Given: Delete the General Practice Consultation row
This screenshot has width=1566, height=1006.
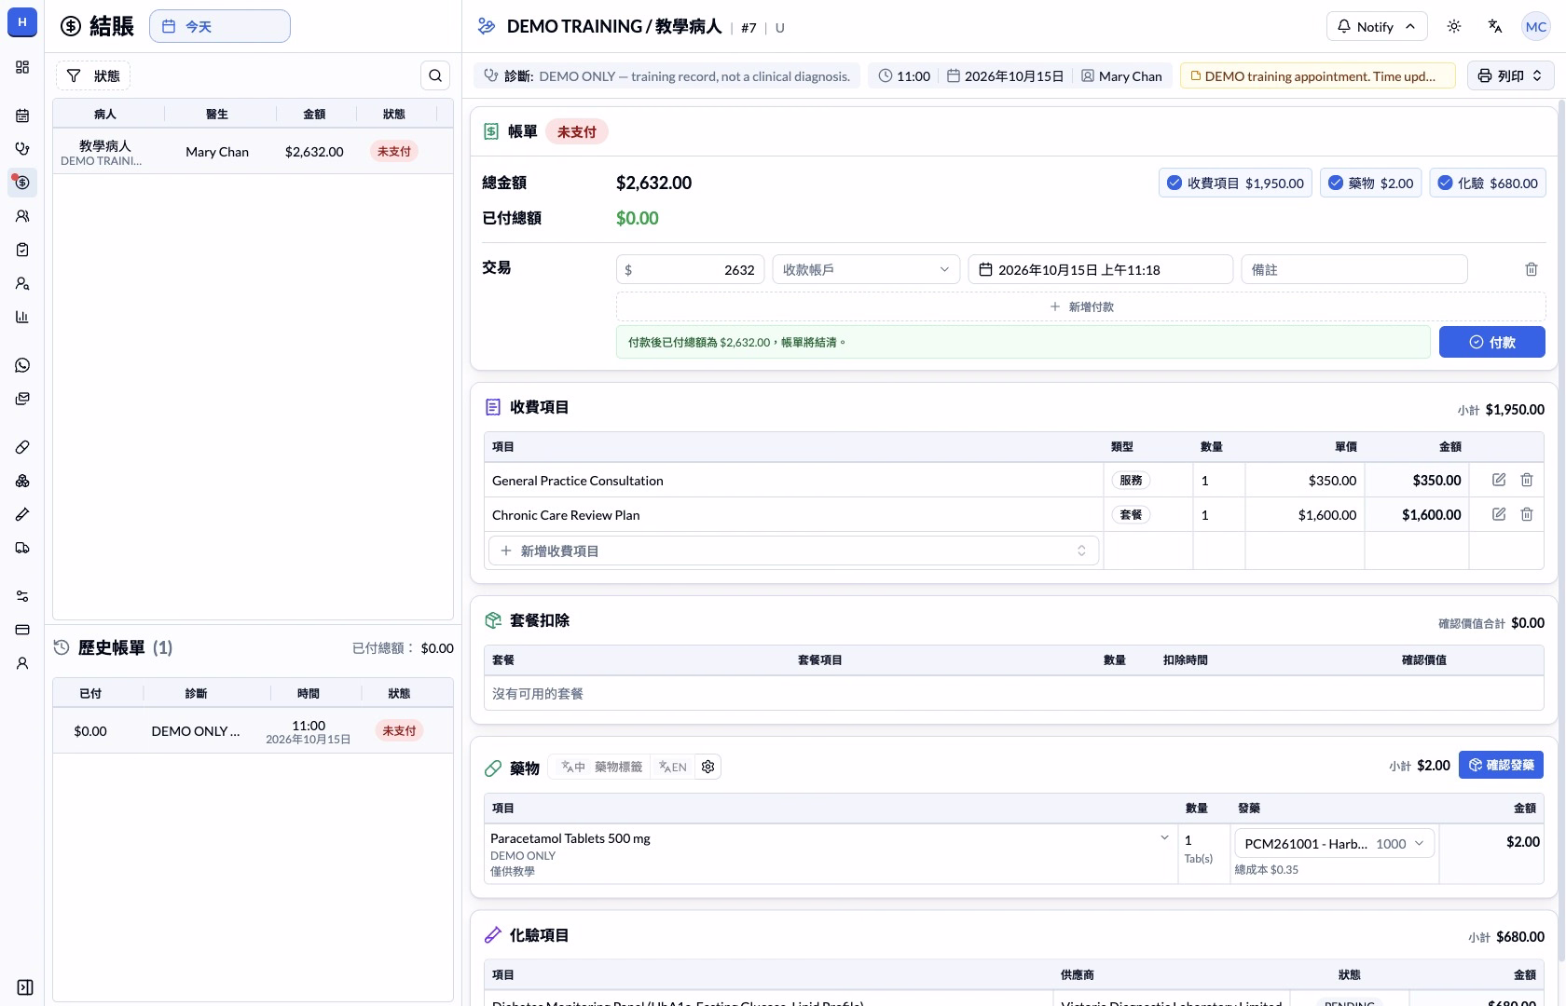Looking at the screenshot, I should pyautogui.click(x=1527, y=480).
